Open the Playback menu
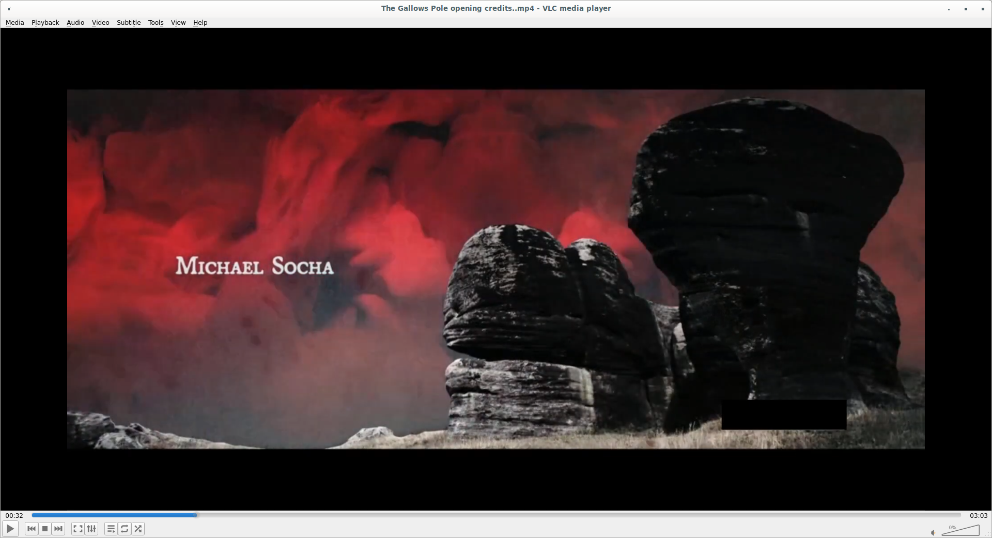992x538 pixels. click(45, 23)
